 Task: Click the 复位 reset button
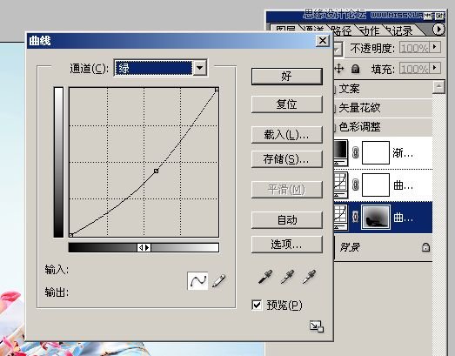coord(287,104)
